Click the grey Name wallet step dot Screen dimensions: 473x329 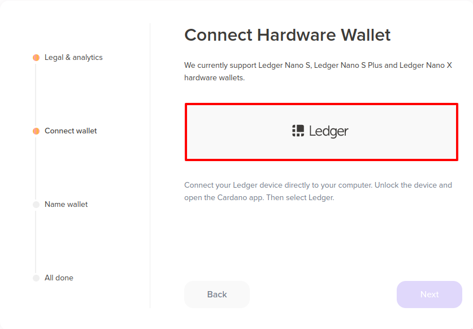click(x=36, y=205)
